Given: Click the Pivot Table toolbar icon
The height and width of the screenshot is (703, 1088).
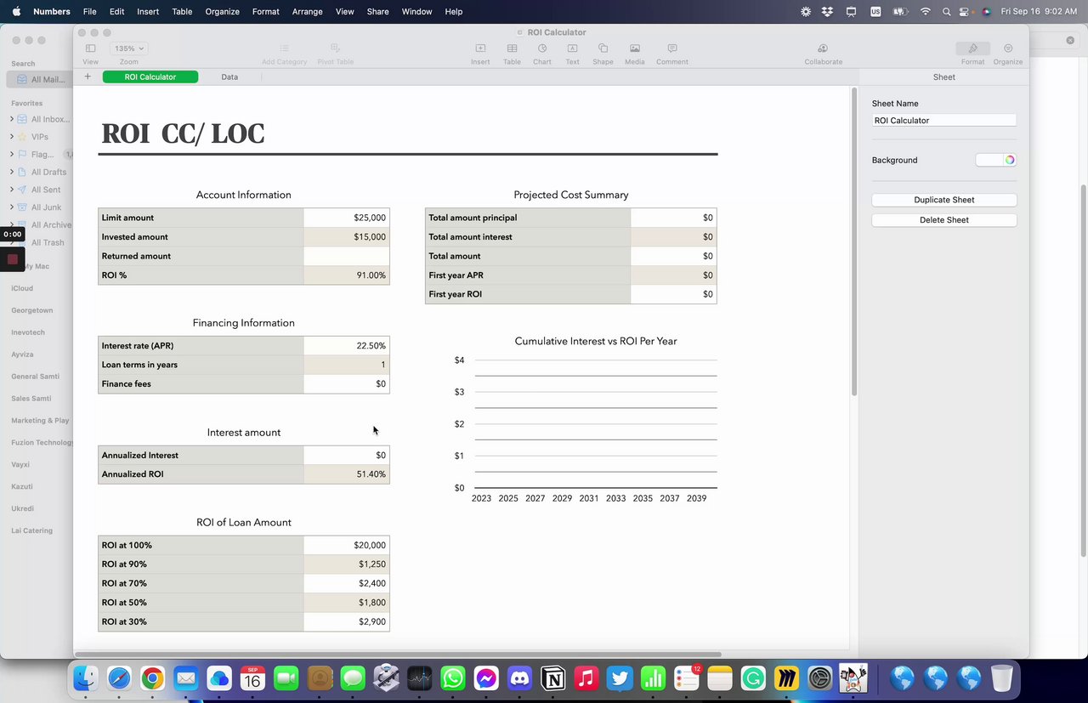Looking at the screenshot, I should (x=335, y=48).
